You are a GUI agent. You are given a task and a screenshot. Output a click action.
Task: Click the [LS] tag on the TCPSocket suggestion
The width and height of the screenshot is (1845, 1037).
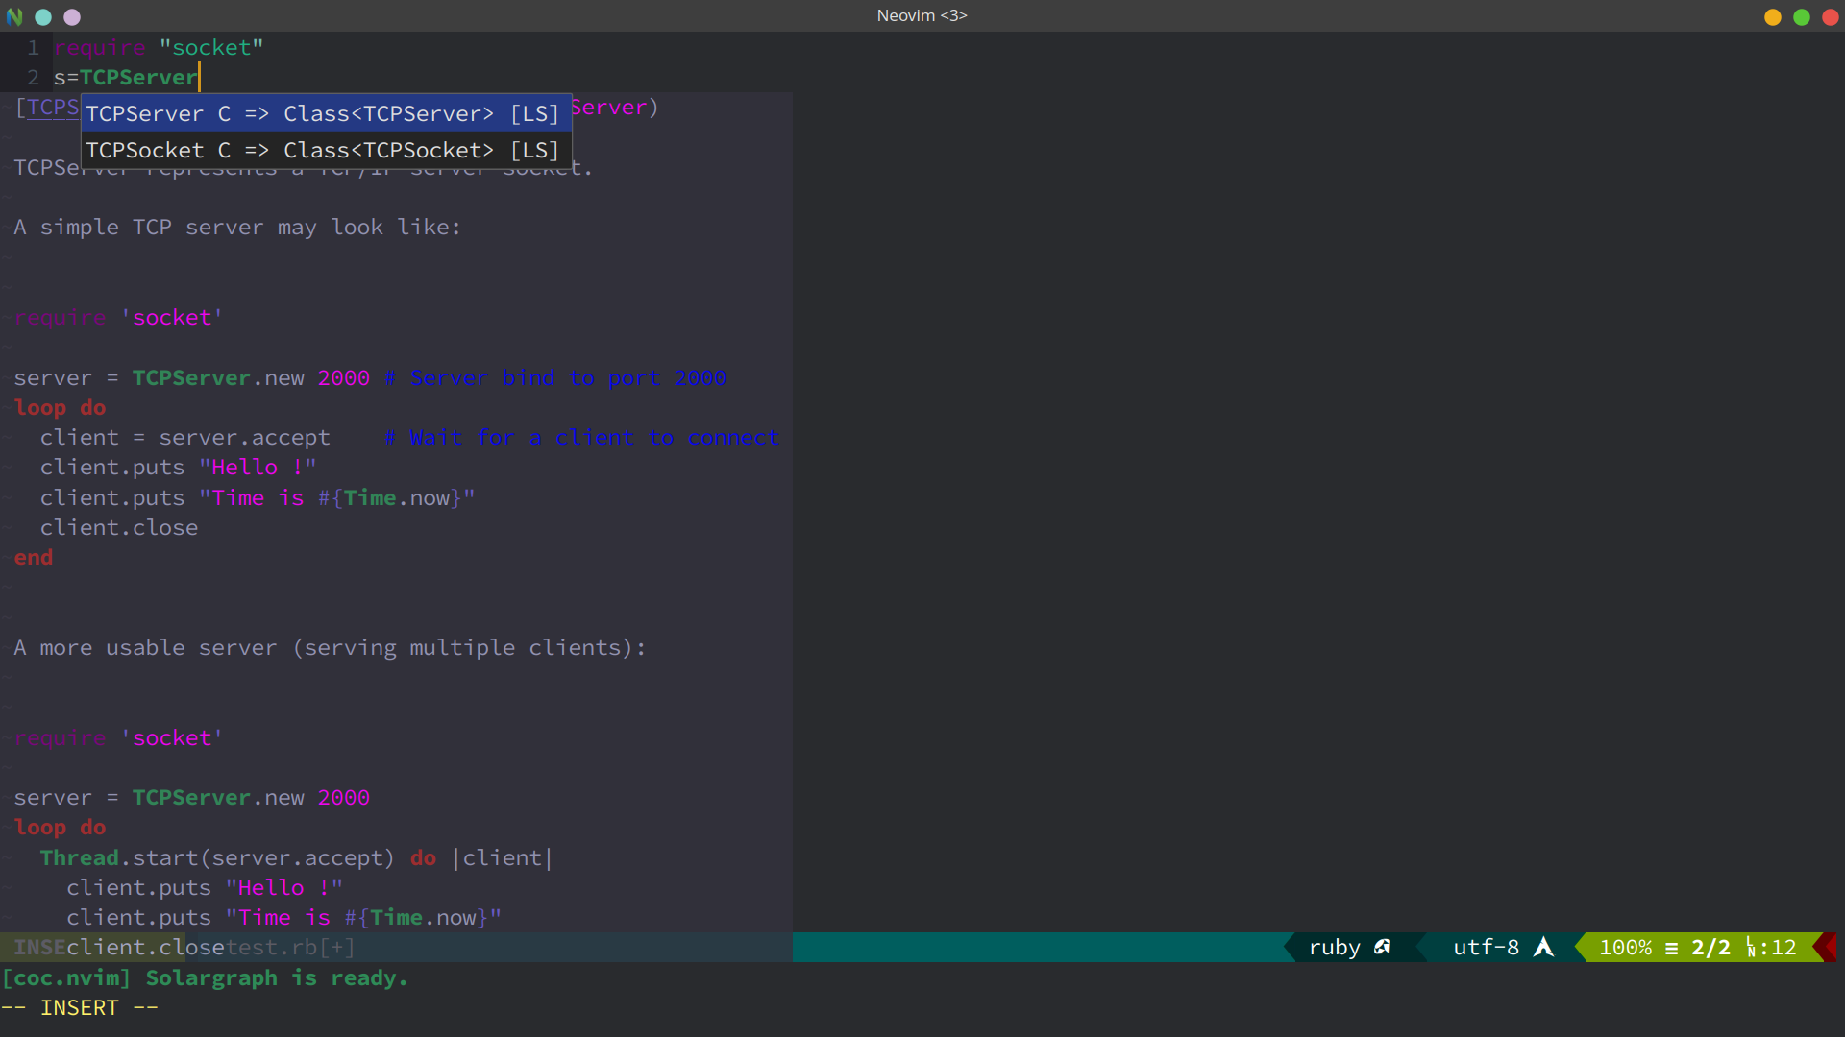(x=534, y=150)
